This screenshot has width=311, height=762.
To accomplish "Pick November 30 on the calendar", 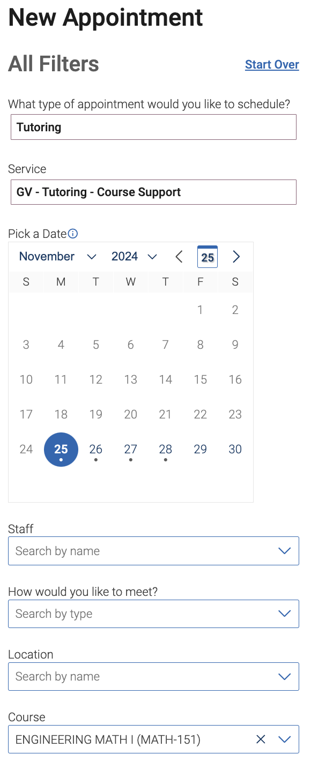I will pos(235,450).
